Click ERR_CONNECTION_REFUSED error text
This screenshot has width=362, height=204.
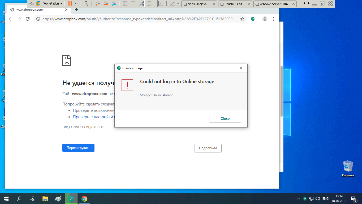pyautogui.click(x=83, y=127)
